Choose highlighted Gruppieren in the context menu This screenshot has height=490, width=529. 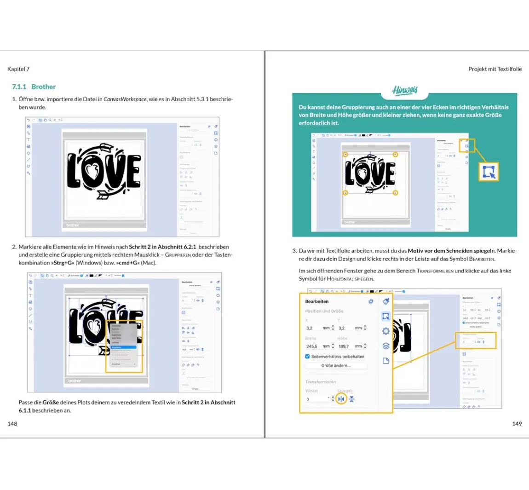[x=123, y=347]
